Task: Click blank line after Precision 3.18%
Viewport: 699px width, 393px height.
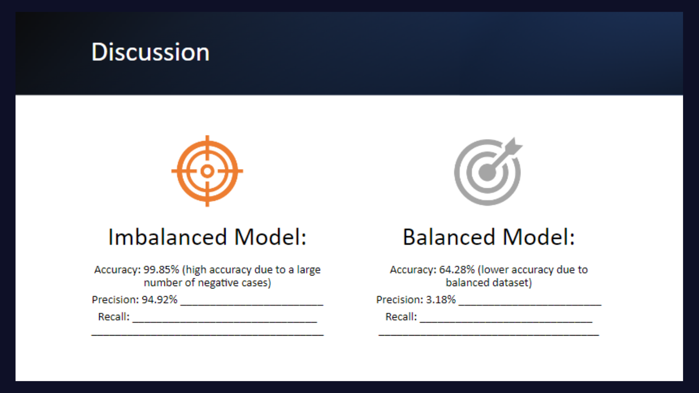Action: (x=530, y=304)
